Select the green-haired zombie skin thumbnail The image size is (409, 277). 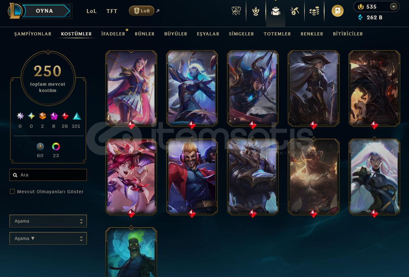coord(131,253)
